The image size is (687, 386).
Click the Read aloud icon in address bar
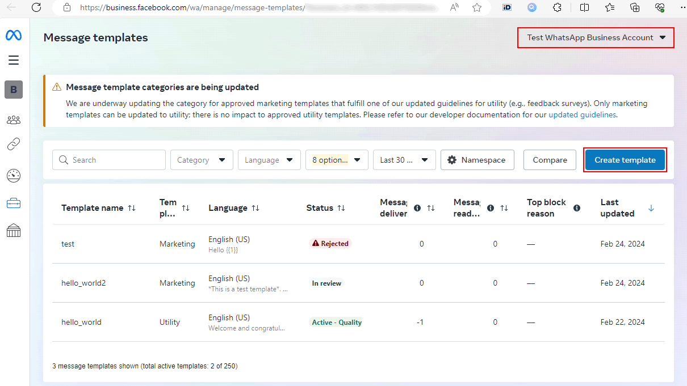tap(454, 7)
